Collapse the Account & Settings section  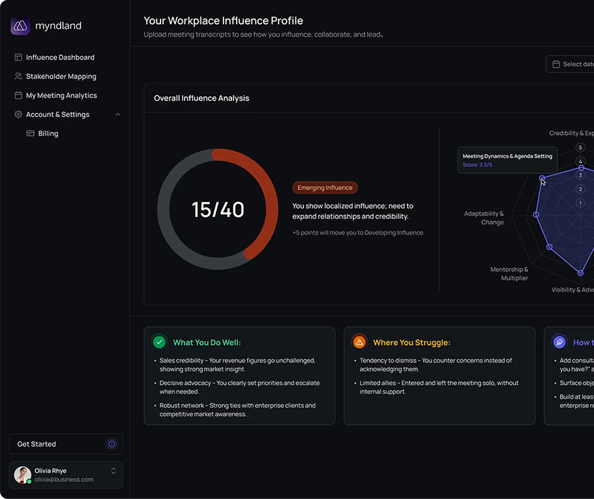pyautogui.click(x=118, y=114)
